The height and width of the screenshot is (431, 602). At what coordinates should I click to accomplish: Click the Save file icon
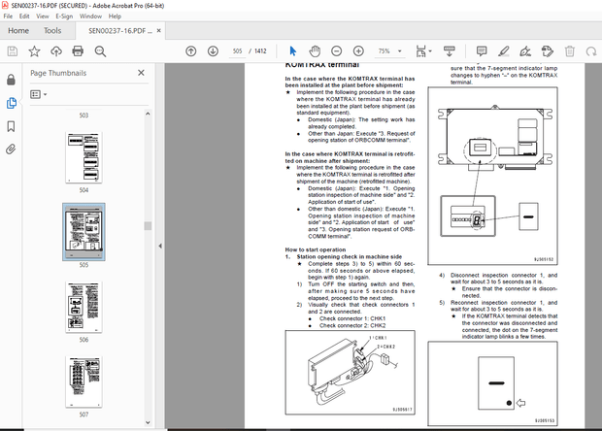(x=13, y=51)
